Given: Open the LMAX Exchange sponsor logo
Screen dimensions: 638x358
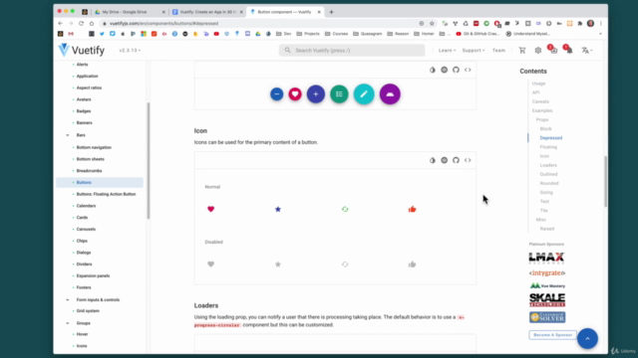Looking at the screenshot, I should (547, 259).
